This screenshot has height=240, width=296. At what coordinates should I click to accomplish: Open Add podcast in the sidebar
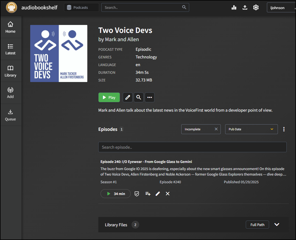point(10,93)
